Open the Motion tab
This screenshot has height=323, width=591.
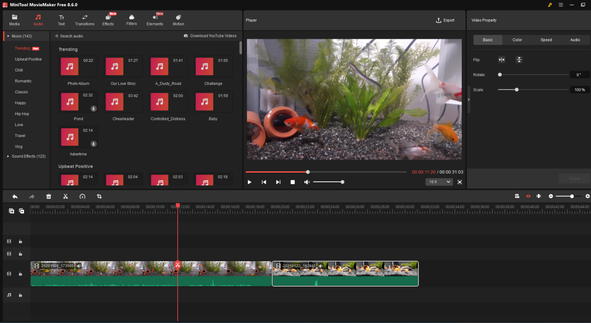[x=179, y=20]
